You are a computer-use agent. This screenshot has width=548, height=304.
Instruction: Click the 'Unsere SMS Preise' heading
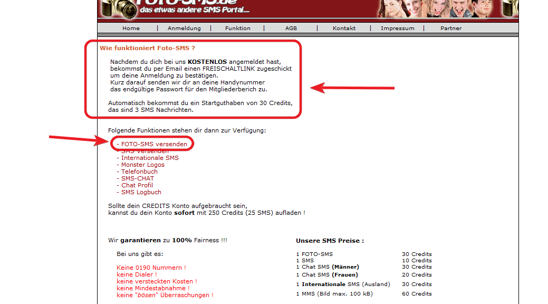(x=330, y=241)
